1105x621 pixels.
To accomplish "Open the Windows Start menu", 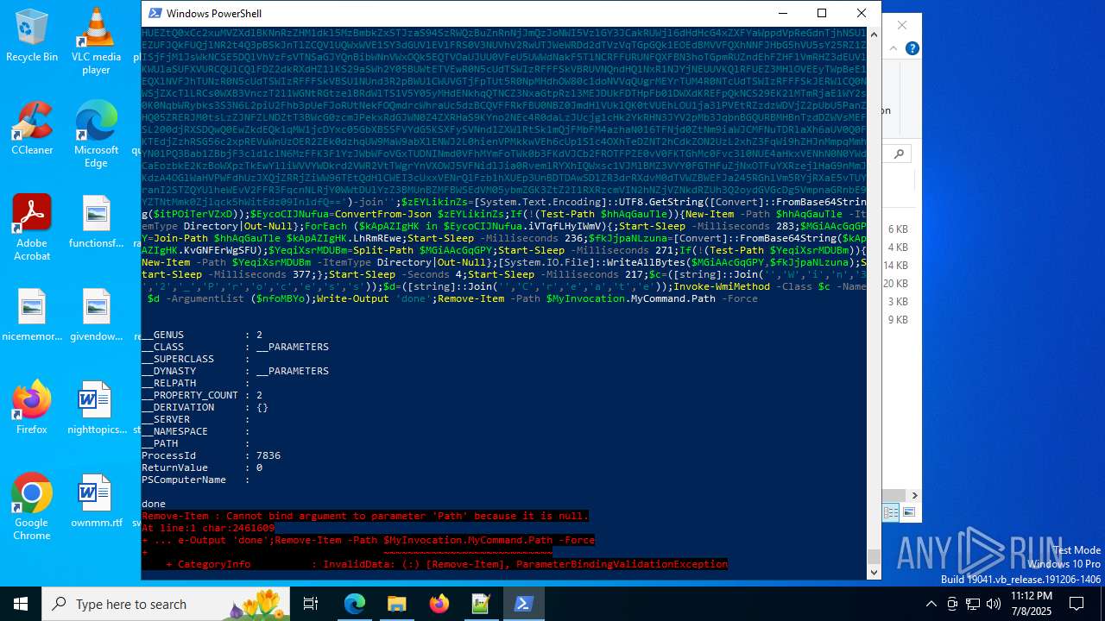I will [21, 604].
